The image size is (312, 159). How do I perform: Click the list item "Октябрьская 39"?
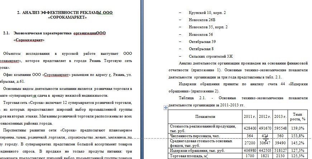(202, 42)
